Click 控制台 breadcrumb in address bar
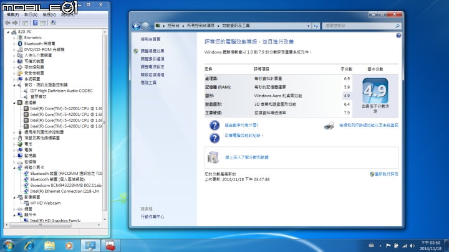 173,26
